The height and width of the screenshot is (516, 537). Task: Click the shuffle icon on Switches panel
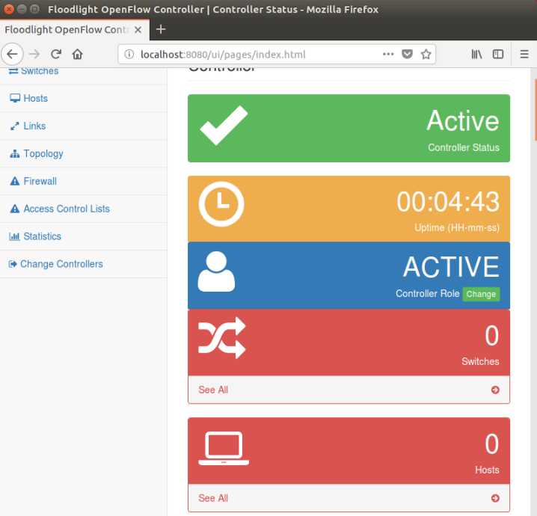[x=222, y=338]
